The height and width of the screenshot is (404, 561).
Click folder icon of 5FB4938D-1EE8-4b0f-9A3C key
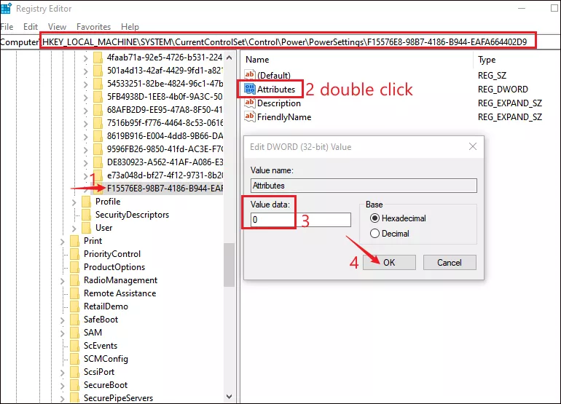pyautogui.click(x=98, y=97)
